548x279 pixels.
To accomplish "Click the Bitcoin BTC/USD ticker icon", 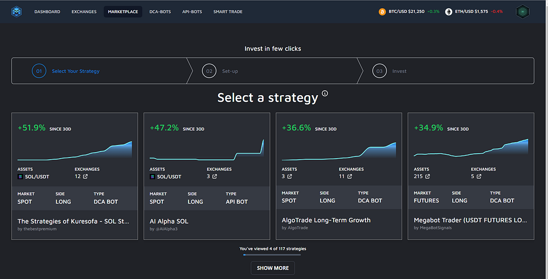I will point(382,12).
